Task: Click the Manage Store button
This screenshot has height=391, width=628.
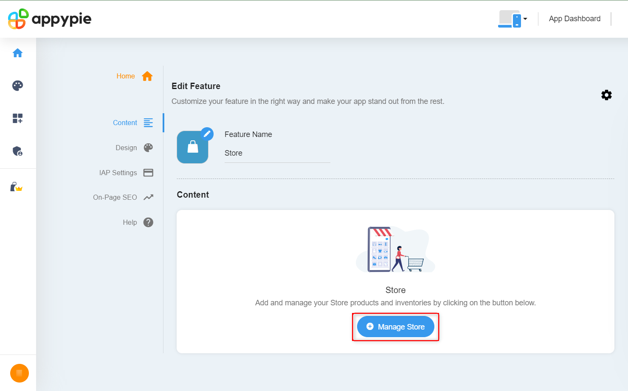Action: click(x=395, y=327)
